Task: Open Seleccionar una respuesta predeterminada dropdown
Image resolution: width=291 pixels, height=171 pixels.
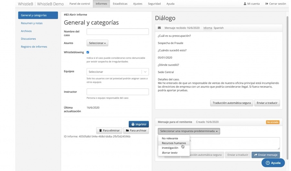Action: click(189, 131)
